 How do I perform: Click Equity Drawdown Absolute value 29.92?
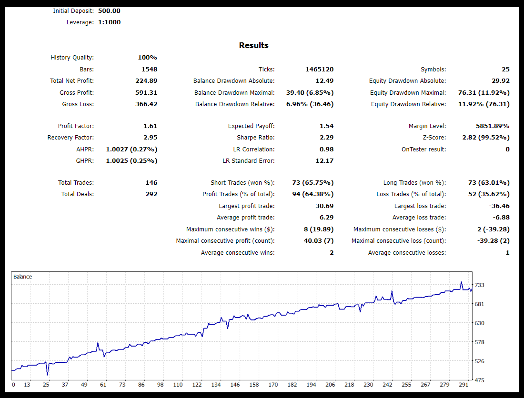coord(501,81)
